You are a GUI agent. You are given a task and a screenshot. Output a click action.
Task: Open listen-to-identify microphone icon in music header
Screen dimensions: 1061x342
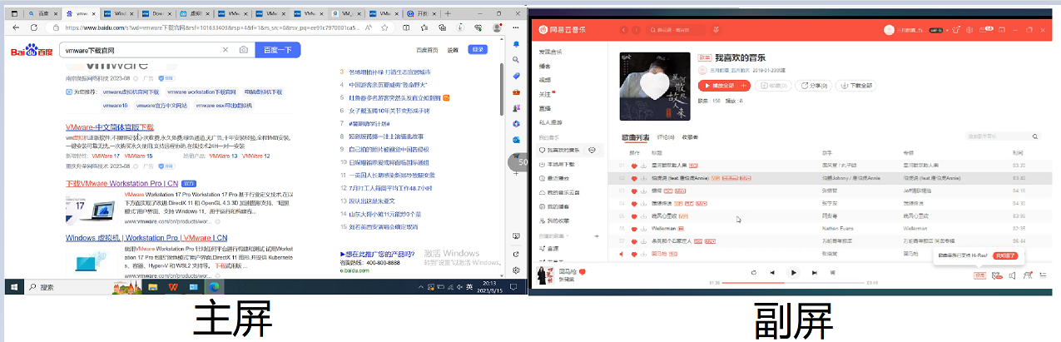pos(716,30)
